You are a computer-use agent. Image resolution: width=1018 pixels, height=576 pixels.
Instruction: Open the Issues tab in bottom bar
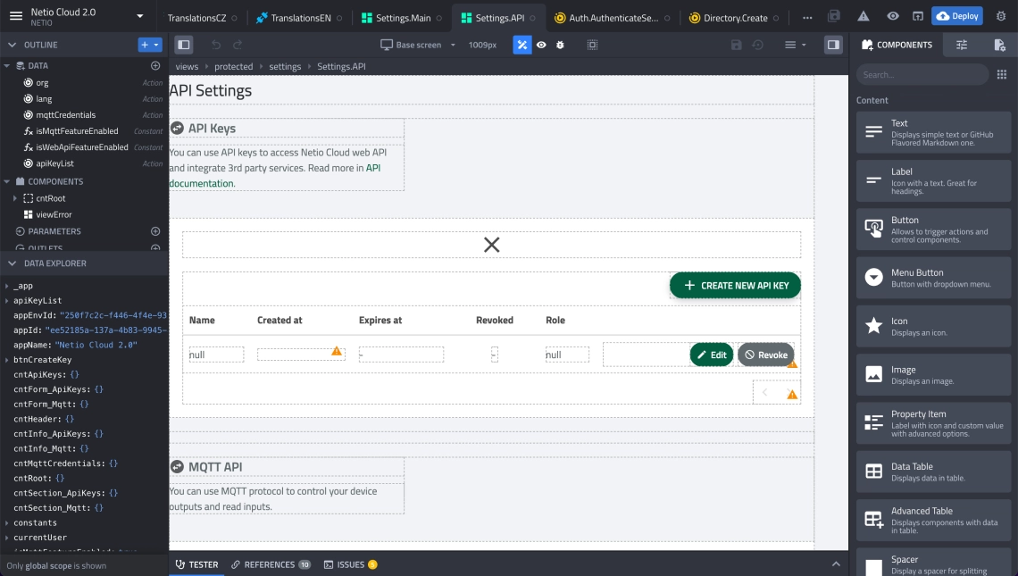tap(350, 564)
